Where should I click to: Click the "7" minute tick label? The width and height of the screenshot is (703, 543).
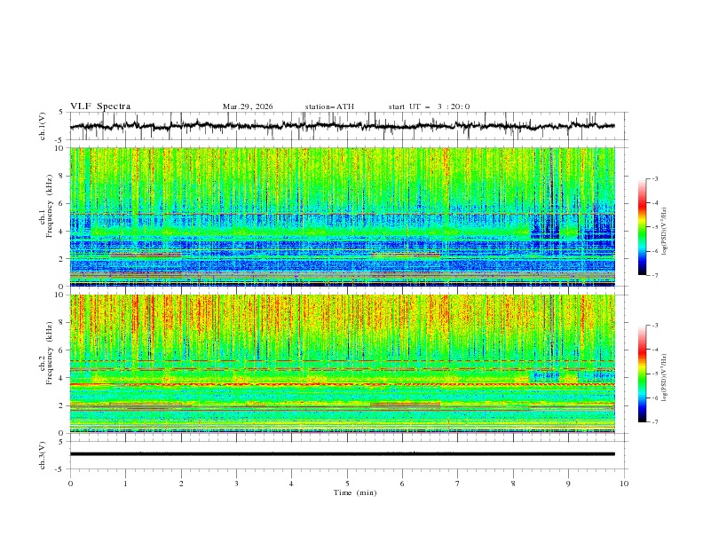point(458,484)
